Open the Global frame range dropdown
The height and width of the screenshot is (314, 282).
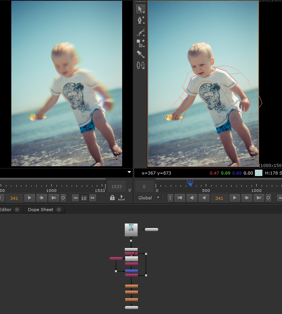click(148, 198)
